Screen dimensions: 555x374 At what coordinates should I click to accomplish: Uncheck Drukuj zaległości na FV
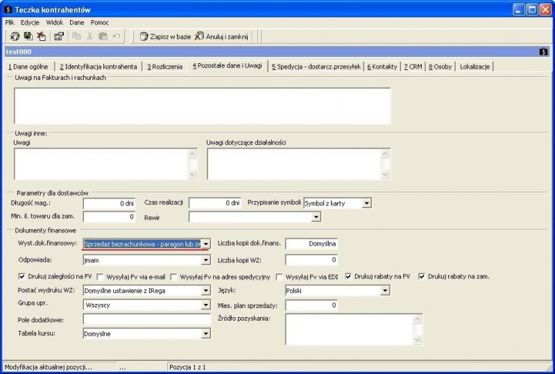[22, 277]
